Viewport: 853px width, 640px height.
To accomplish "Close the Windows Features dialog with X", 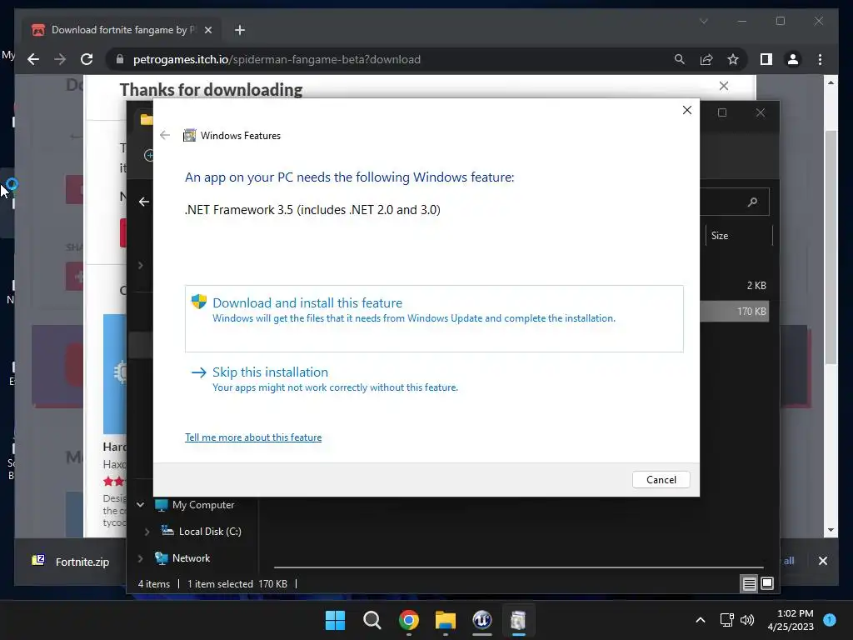I will pos(687,110).
